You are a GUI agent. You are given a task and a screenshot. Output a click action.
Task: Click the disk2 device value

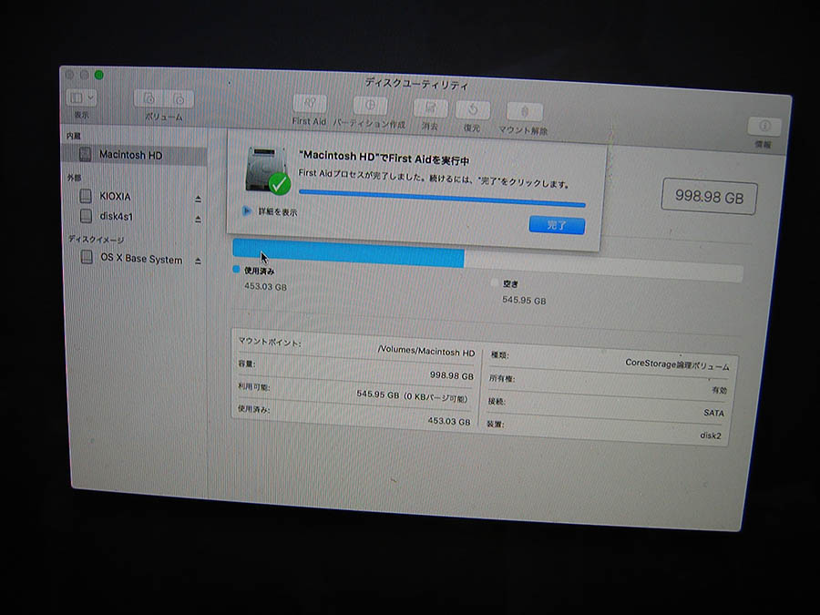click(x=711, y=436)
